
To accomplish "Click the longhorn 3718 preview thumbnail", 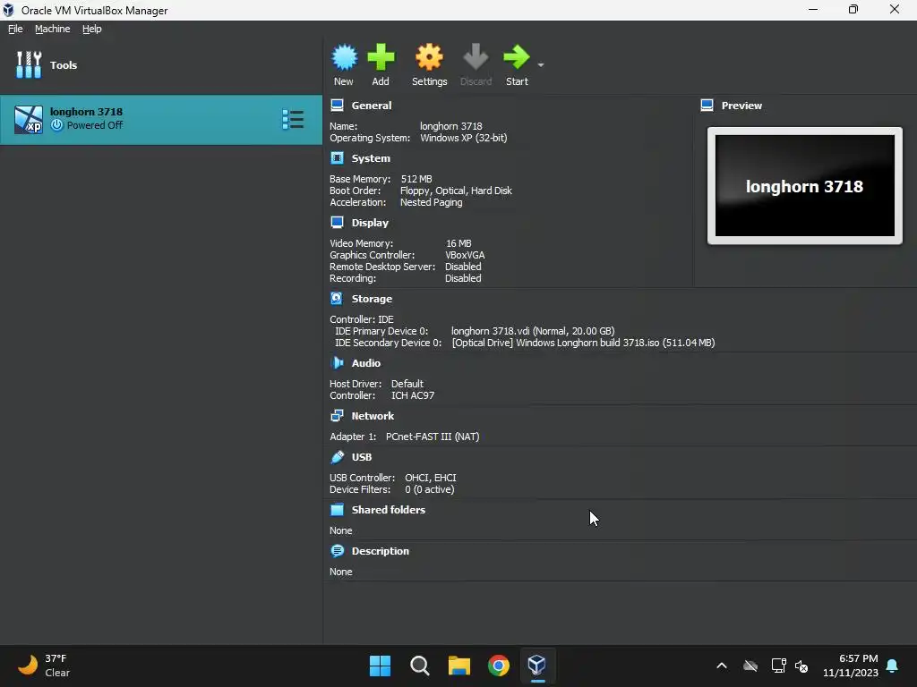I will pyautogui.click(x=805, y=186).
